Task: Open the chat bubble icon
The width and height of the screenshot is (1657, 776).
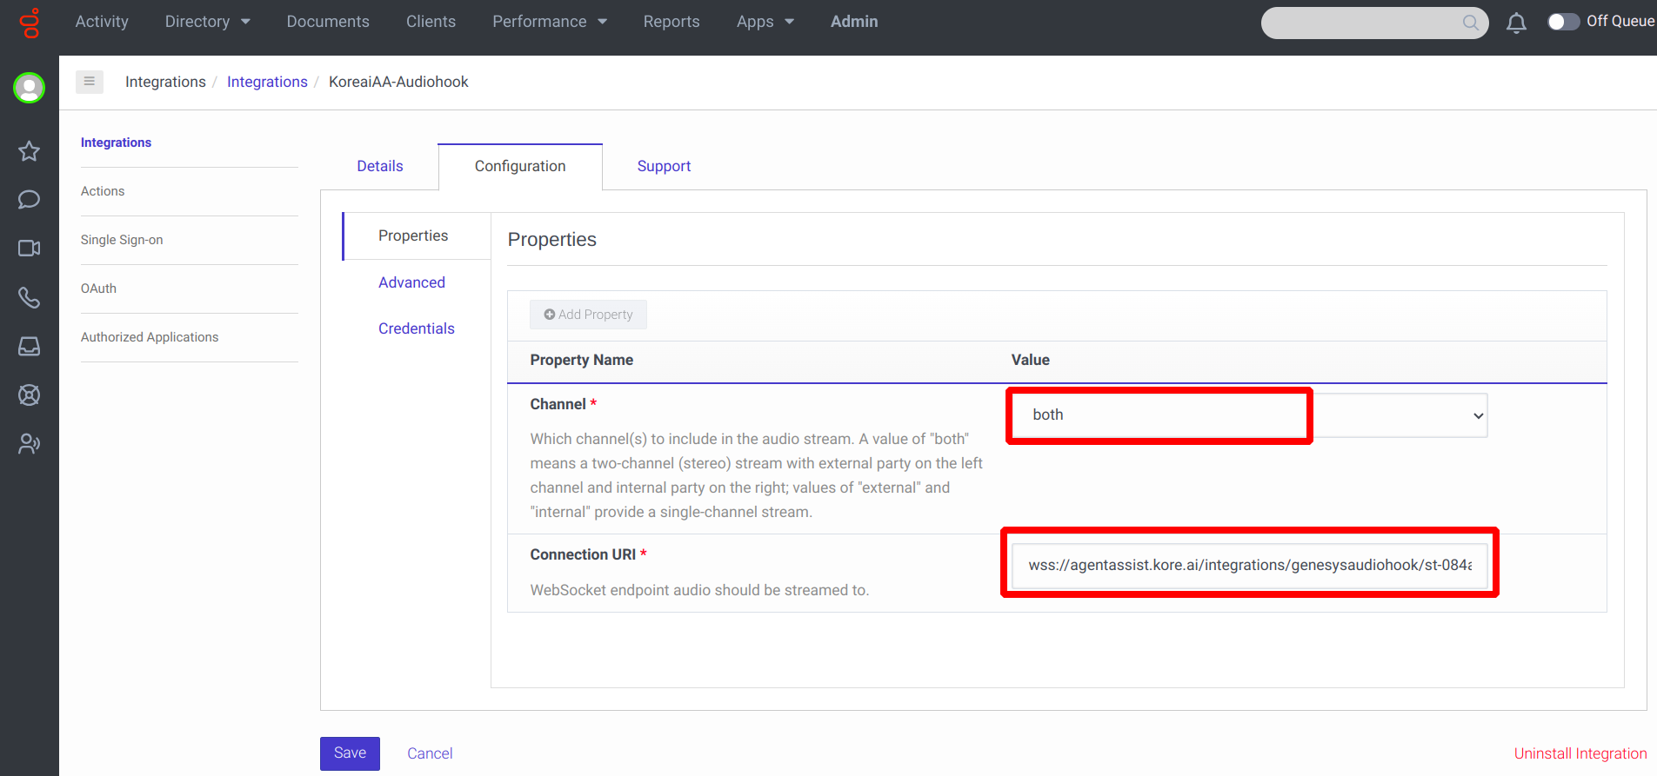Action: click(x=29, y=200)
